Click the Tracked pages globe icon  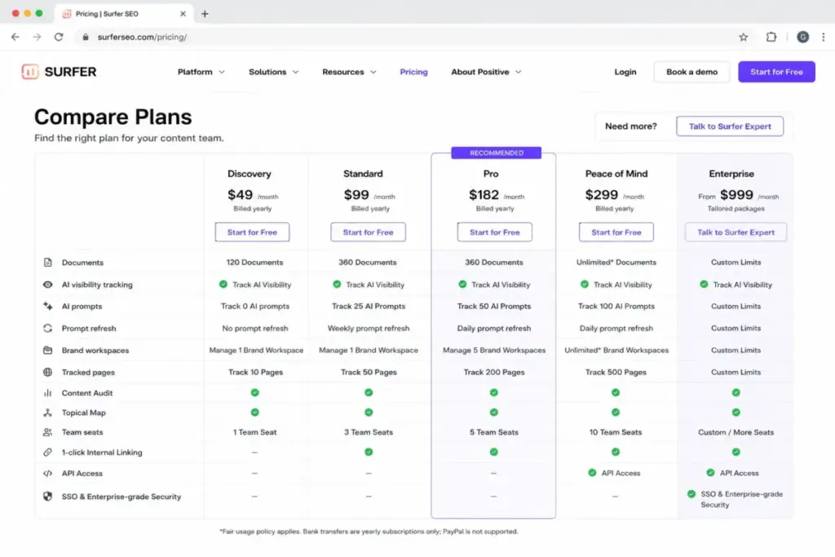tap(48, 372)
